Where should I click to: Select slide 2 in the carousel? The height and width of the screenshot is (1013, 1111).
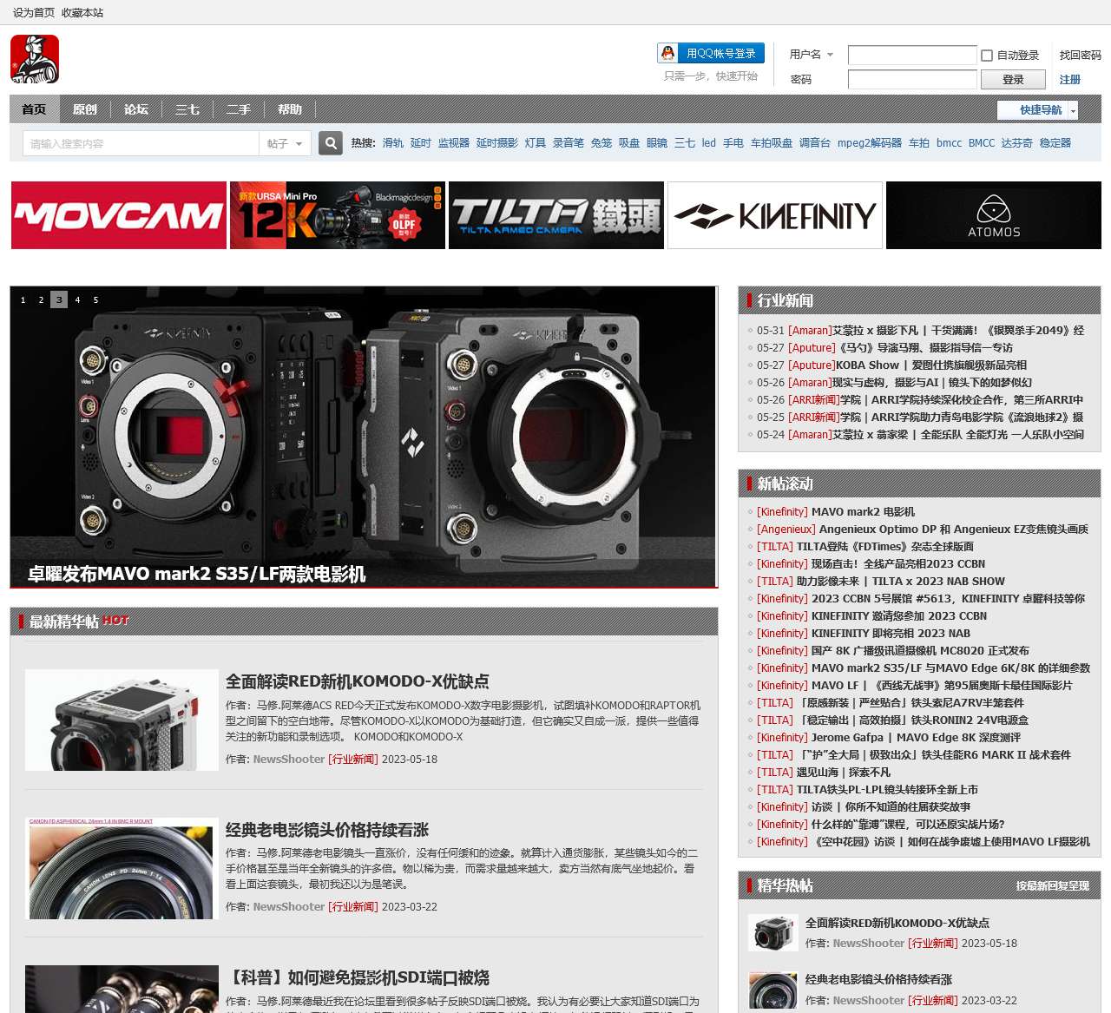[x=41, y=299]
